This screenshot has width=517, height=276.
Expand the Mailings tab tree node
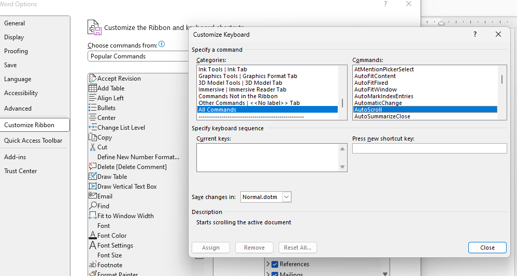pos(268,274)
